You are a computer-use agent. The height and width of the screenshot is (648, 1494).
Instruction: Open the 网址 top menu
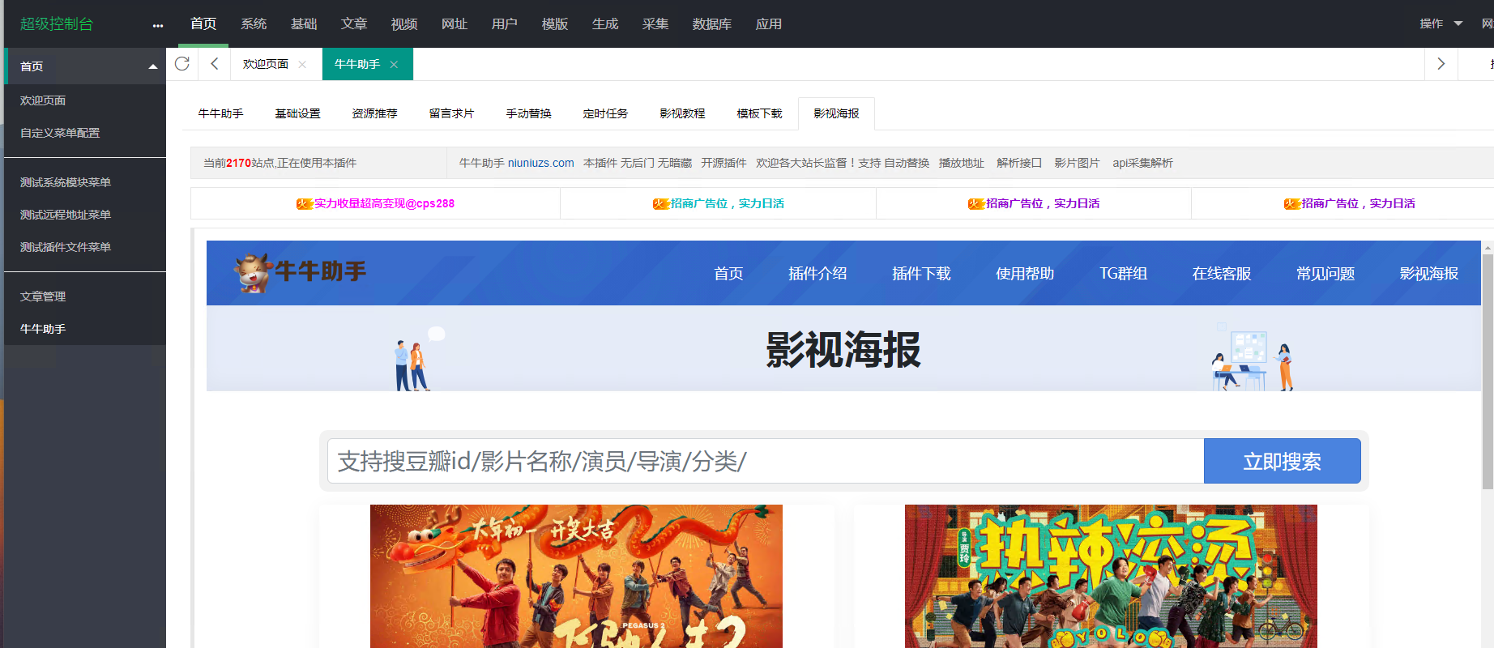click(455, 23)
